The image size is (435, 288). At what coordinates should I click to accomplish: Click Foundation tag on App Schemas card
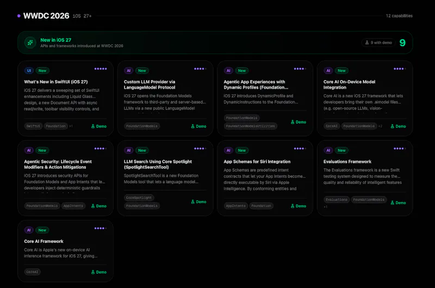[261, 206]
